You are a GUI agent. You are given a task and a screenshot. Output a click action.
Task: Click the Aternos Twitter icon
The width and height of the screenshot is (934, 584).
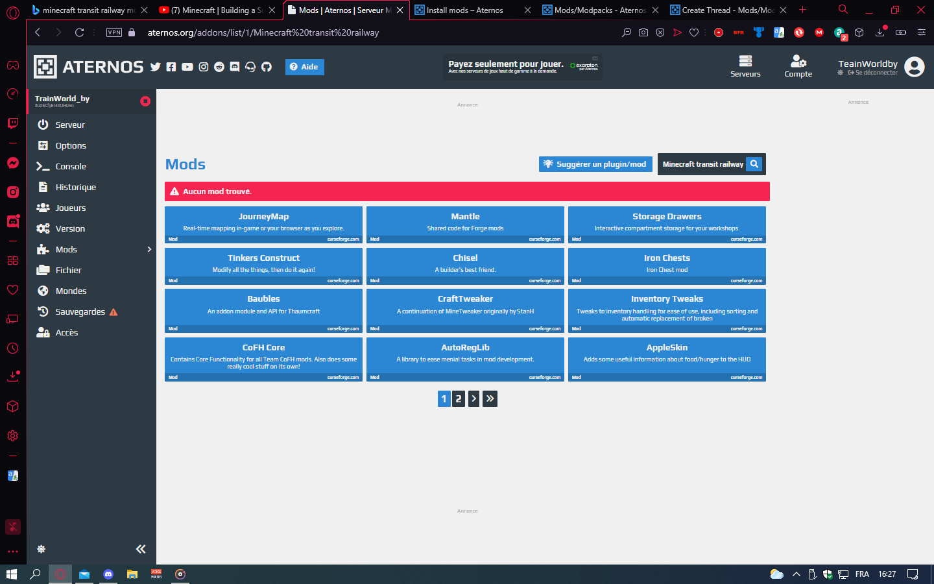[156, 67]
